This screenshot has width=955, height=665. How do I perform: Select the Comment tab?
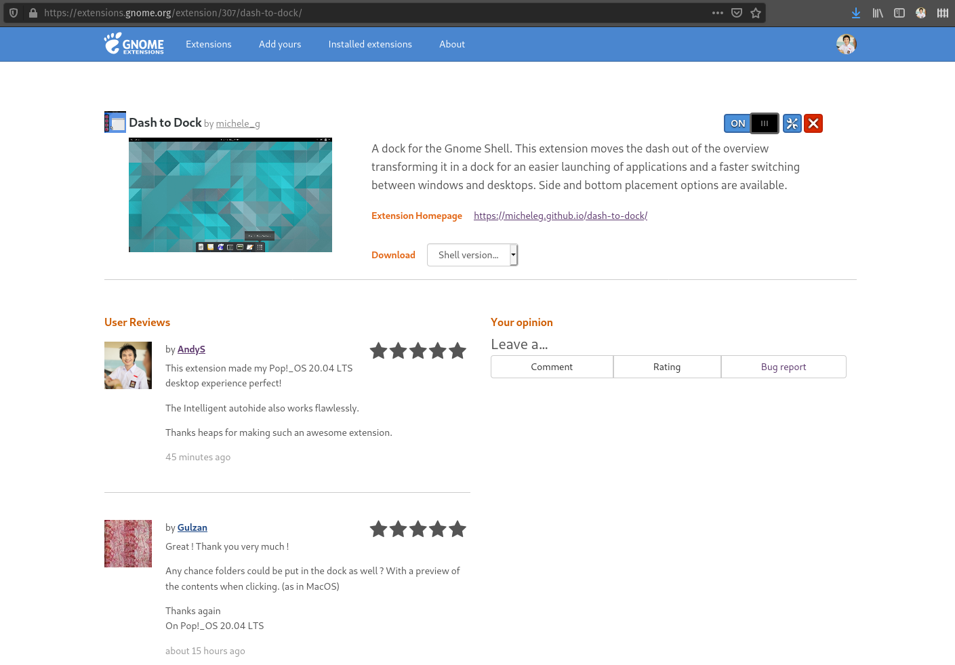pyautogui.click(x=552, y=367)
